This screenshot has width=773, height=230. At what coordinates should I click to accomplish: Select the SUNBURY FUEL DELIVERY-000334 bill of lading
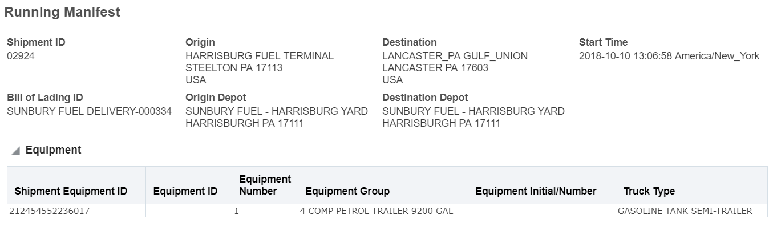pyautogui.click(x=89, y=111)
